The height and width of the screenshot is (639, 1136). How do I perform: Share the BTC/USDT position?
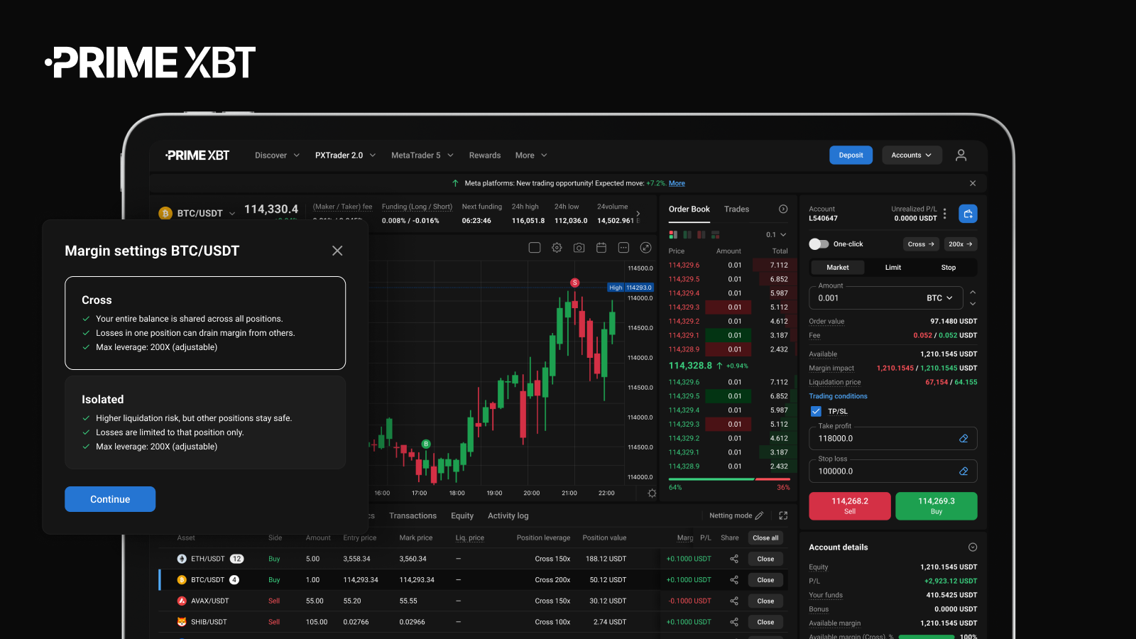[734, 580]
